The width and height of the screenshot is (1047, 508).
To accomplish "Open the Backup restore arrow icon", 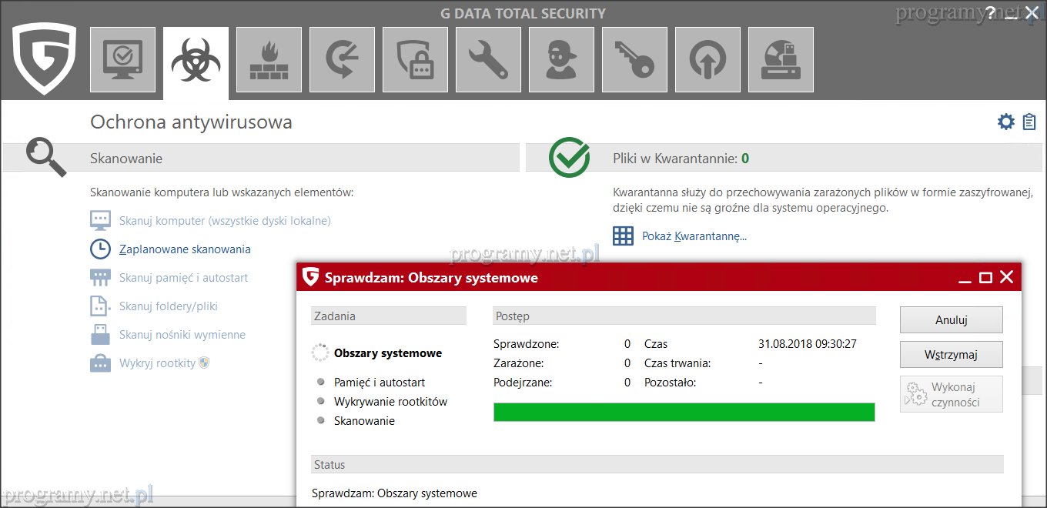I will click(342, 59).
